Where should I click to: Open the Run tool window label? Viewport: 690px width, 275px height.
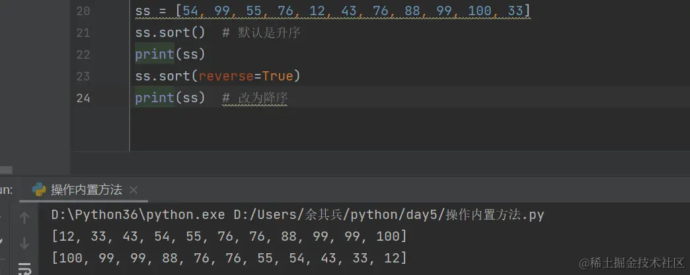[x=6, y=190]
